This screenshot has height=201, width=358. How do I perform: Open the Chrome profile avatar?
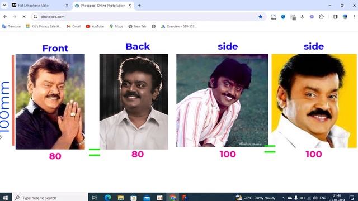click(345, 17)
